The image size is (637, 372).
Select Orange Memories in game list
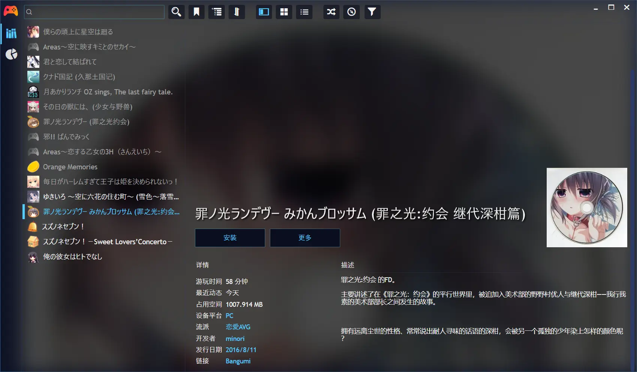(x=70, y=167)
